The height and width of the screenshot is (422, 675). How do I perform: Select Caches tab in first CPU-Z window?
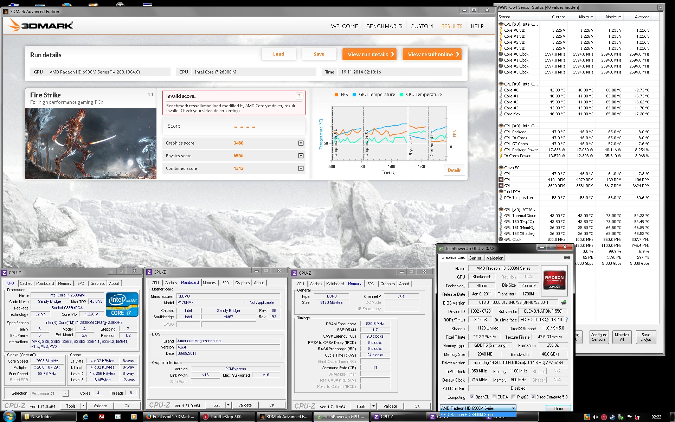click(x=26, y=283)
